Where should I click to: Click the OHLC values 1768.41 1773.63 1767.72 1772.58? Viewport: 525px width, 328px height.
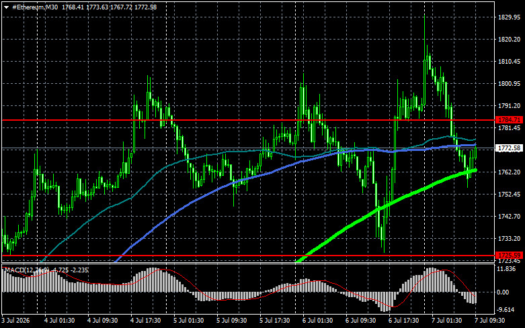109,7
